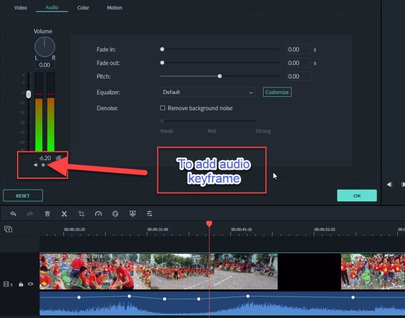Image resolution: width=405 pixels, height=318 pixels.
Task: Click the pan value field showing 0.00
Action: tap(45, 65)
